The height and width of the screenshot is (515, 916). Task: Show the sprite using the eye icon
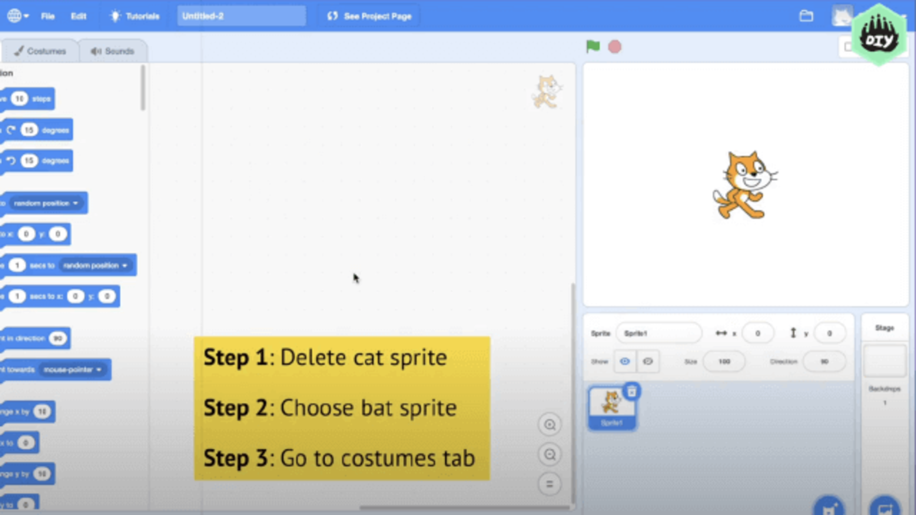pyautogui.click(x=625, y=361)
